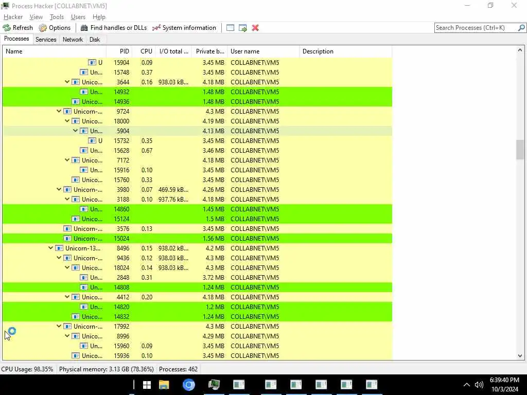Sort by the User name column header
This screenshot has width=527, height=395.
point(263,51)
